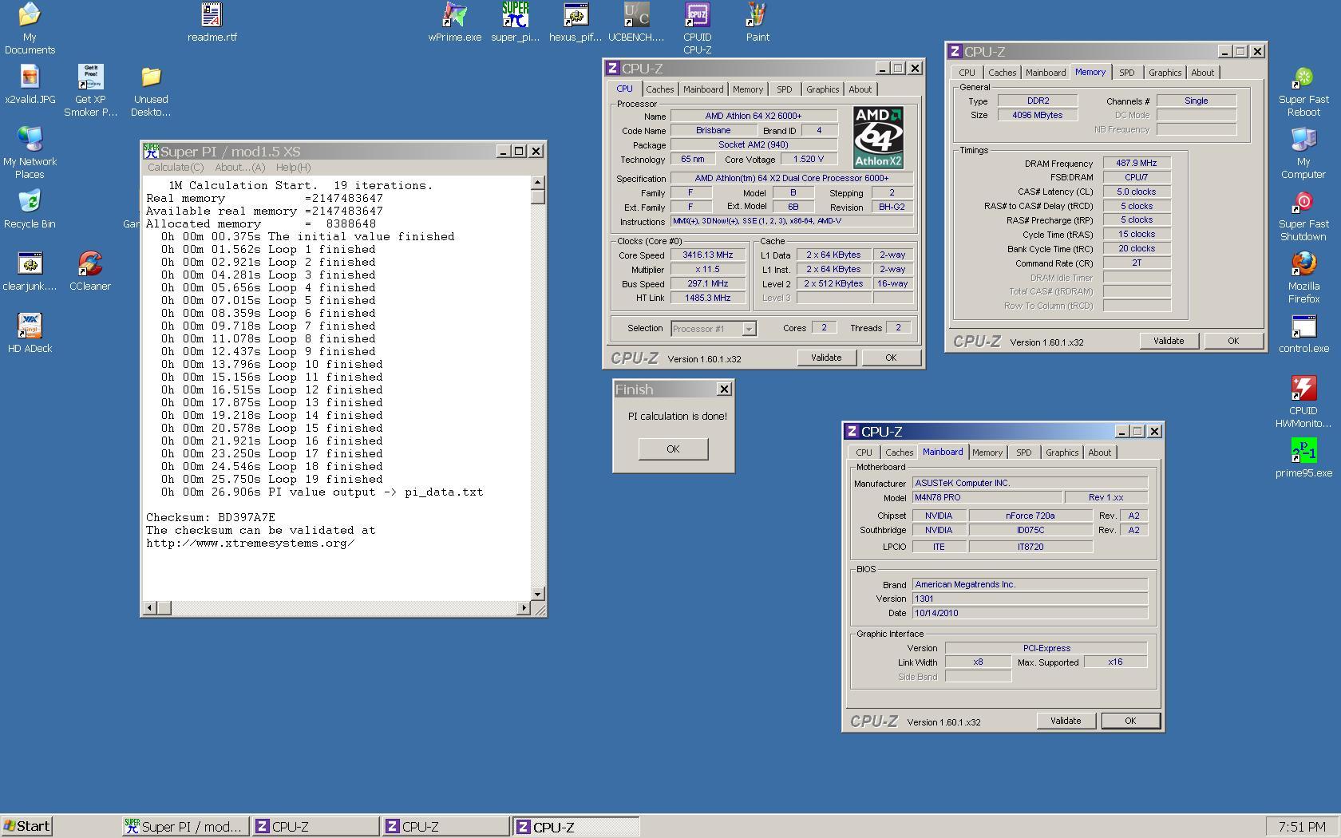
Task: Switch to Graphics tab in CPU-Z Mainboard window
Action: (1062, 453)
